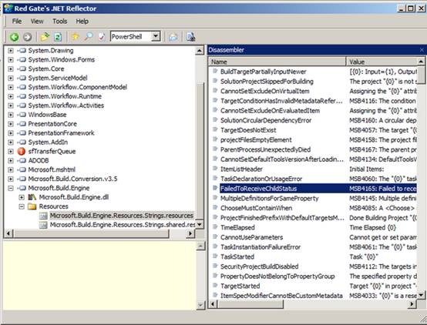Open the PowerShell language dropdown
The width and height of the screenshot is (427, 325).
point(156,36)
